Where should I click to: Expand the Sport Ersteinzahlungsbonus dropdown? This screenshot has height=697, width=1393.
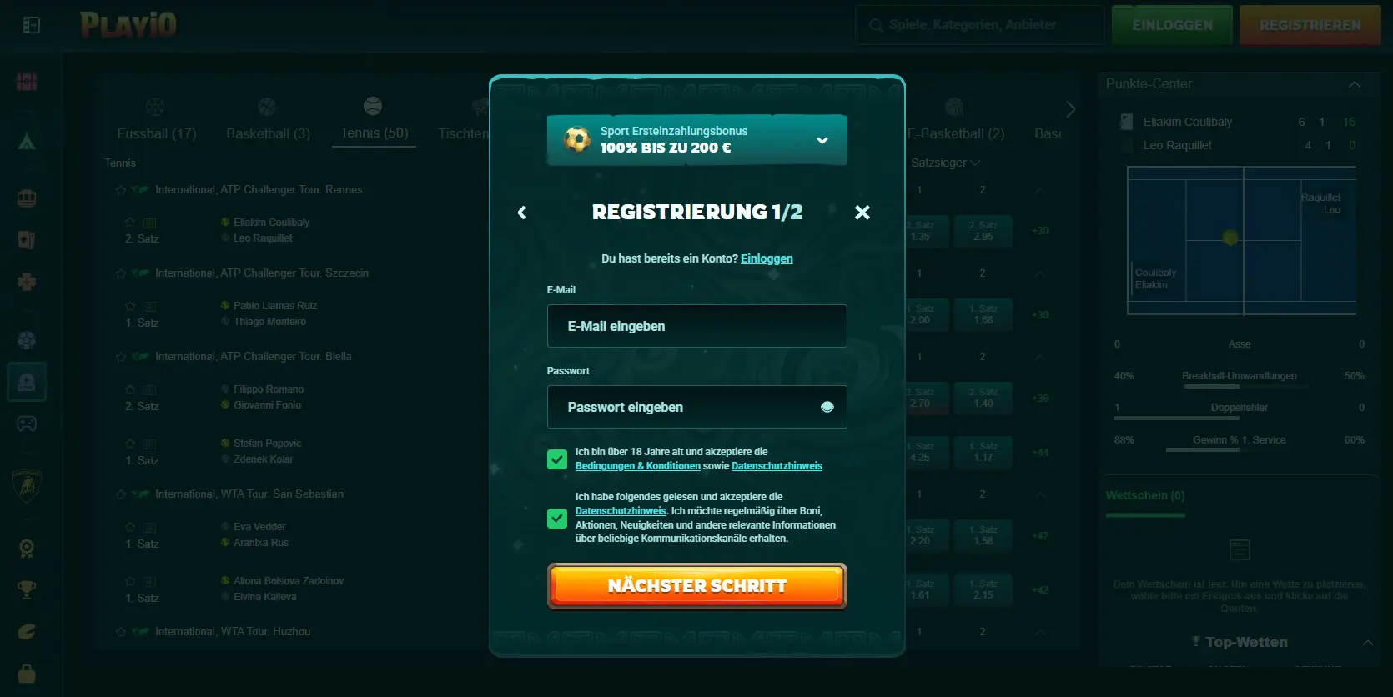tap(822, 140)
